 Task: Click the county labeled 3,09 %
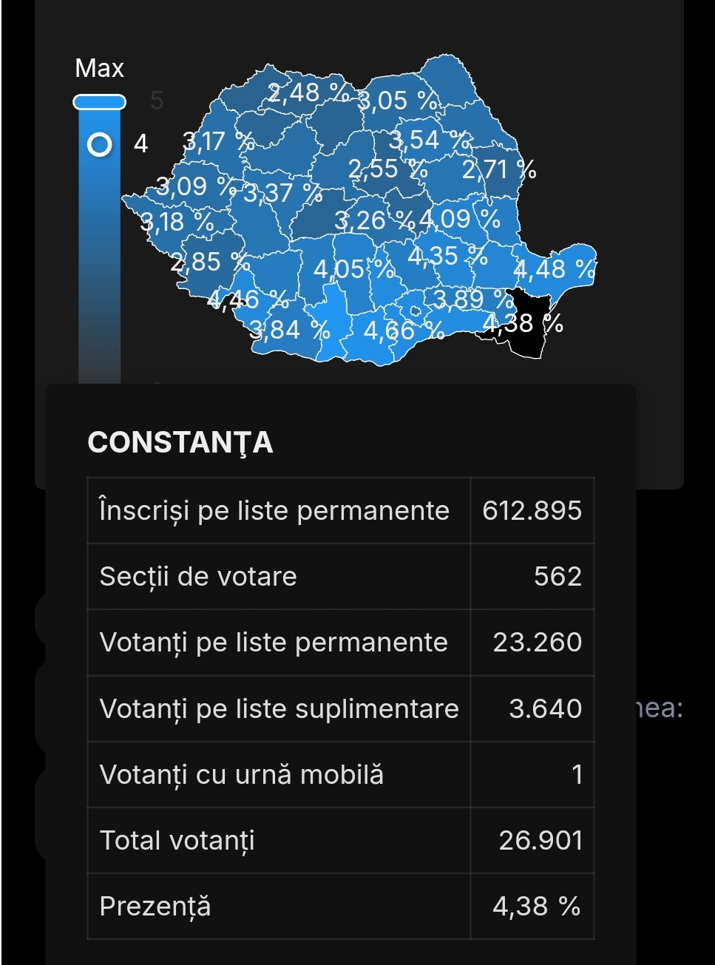click(197, 186)
